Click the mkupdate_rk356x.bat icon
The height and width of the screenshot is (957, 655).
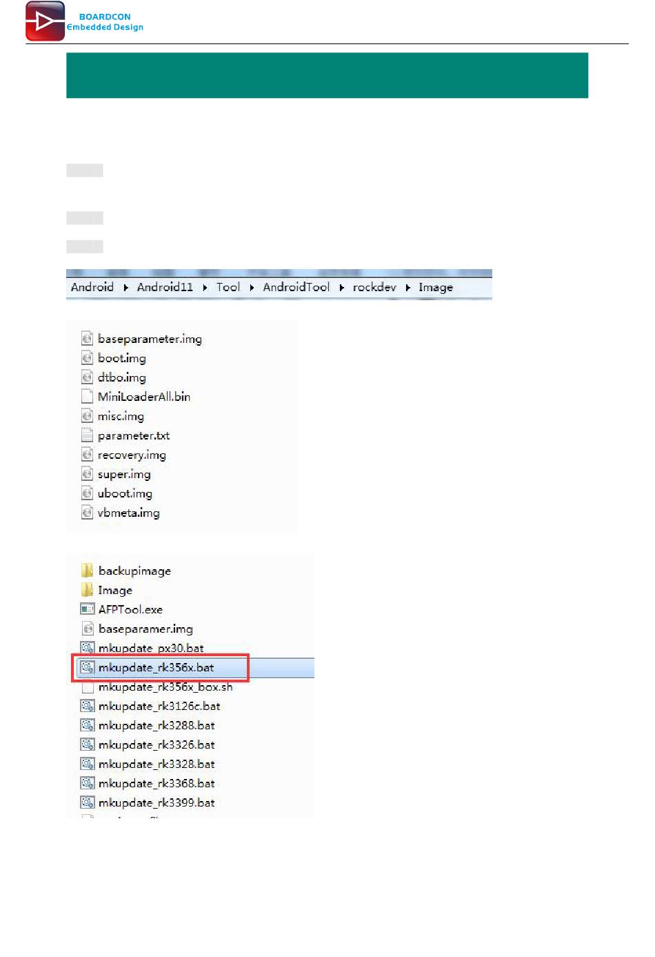tap(88, 667)
